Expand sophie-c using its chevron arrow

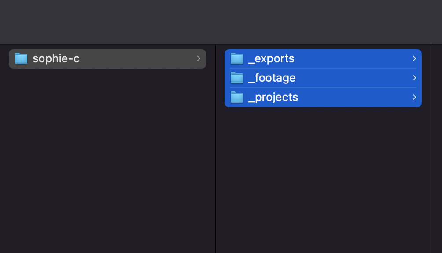pyautogui.click(x=199, y=58)
